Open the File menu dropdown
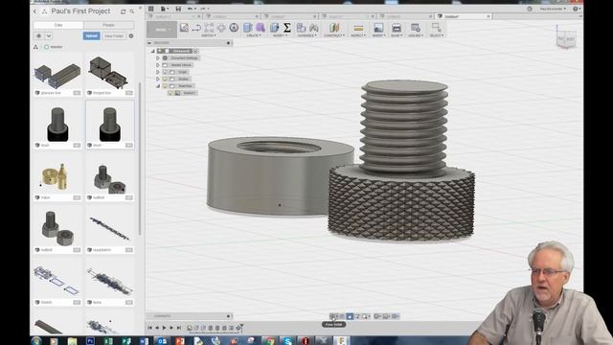The image size is (613, 345). (164, 9)
